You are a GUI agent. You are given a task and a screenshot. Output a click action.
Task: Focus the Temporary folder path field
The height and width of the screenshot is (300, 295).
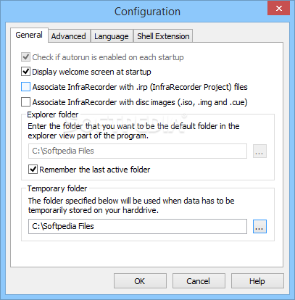[138, 226]
